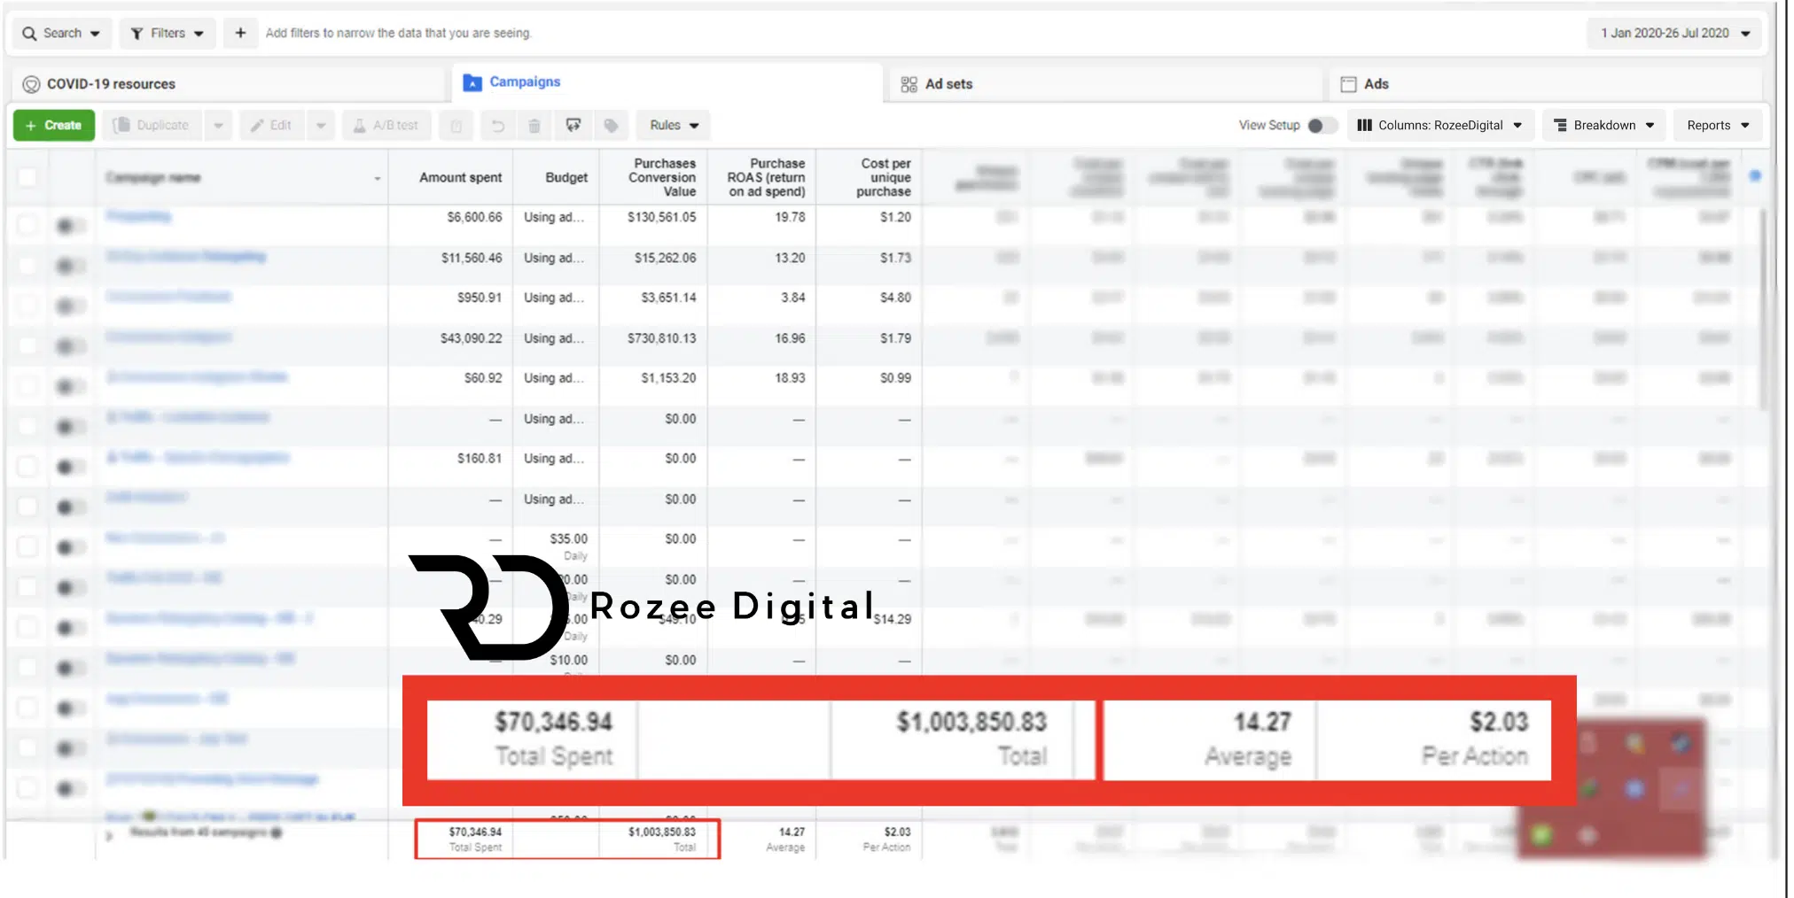Toggle campaign switch in $950.91 row

tap(70, 306)
